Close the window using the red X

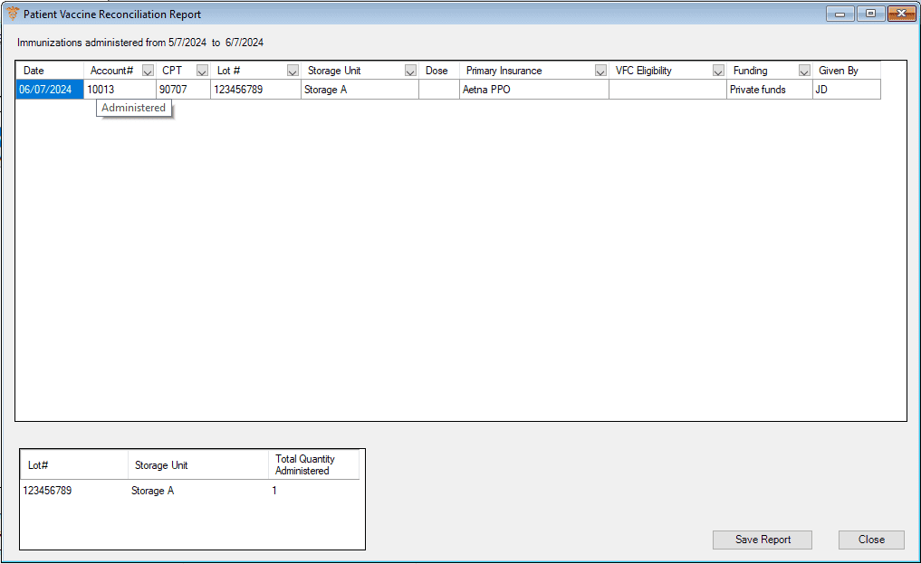(x=902, y=14)
